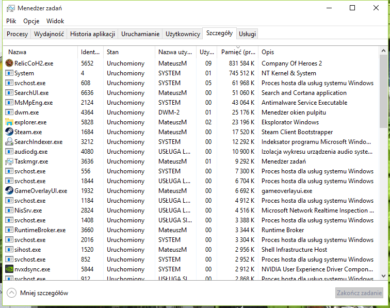Sort by the Uży... CPU column header

tap(207, 52)
